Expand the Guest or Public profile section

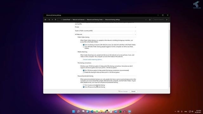click(135, 31)
